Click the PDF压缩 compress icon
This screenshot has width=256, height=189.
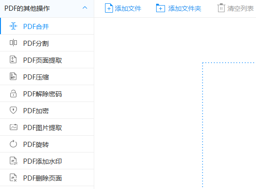(13, 77)
